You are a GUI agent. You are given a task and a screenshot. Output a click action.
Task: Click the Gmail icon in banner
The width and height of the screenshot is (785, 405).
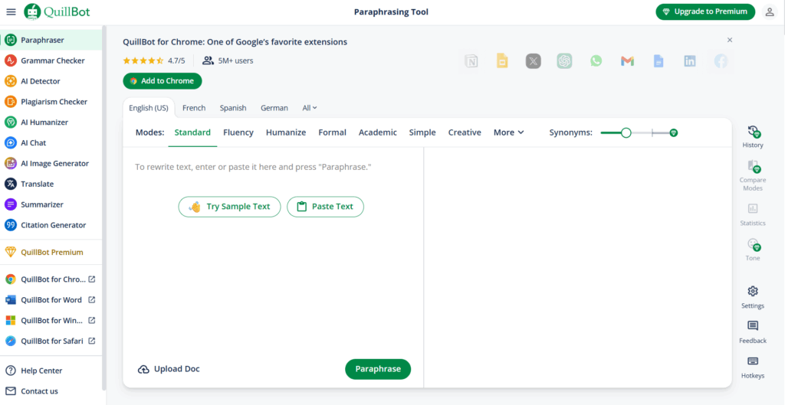coord(627,61)
